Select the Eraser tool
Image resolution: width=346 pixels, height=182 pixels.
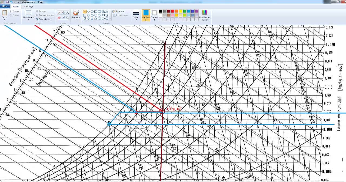coord(59,18)
